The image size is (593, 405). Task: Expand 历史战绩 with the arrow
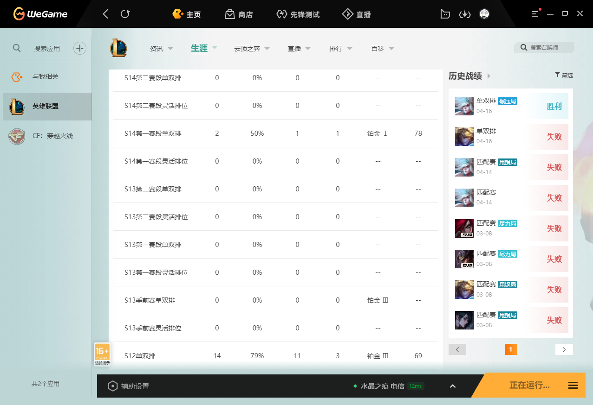[x=489, y=76]
